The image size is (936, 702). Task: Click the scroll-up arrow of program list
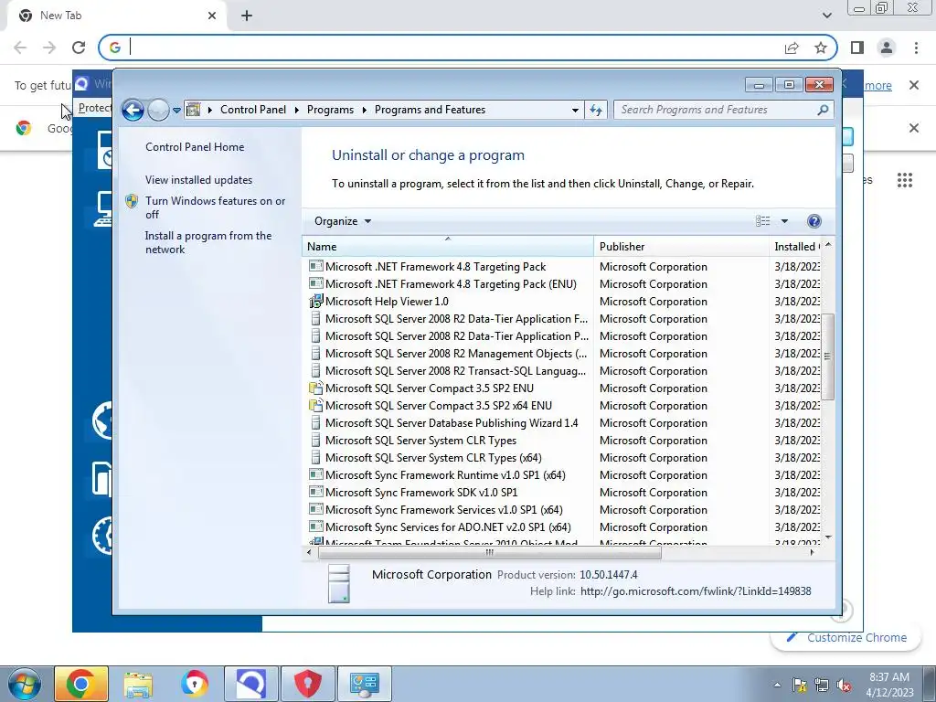click(828, 245)
